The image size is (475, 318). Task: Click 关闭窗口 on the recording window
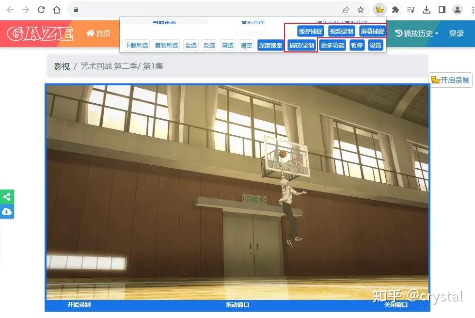(x=396, y=305)
